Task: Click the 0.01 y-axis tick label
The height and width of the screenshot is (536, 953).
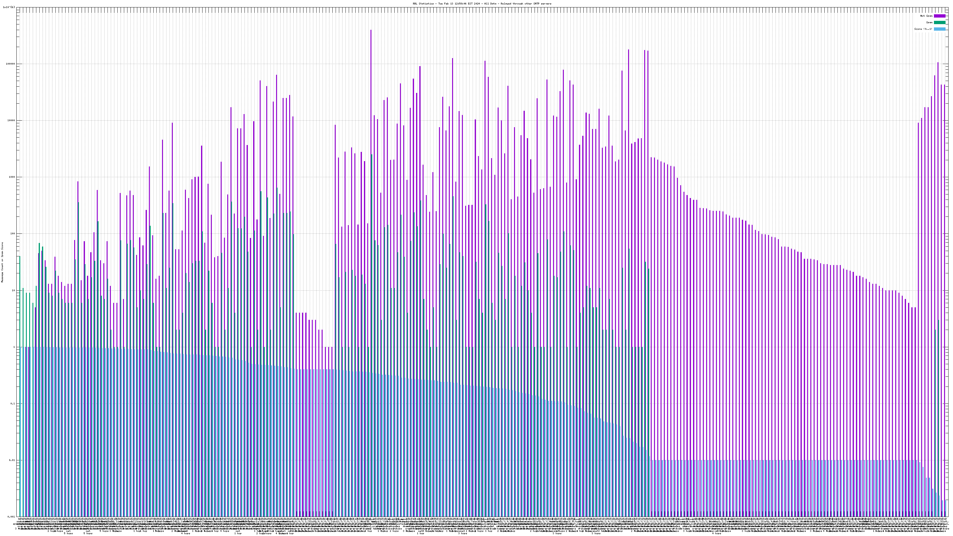Action: [13, 460]
